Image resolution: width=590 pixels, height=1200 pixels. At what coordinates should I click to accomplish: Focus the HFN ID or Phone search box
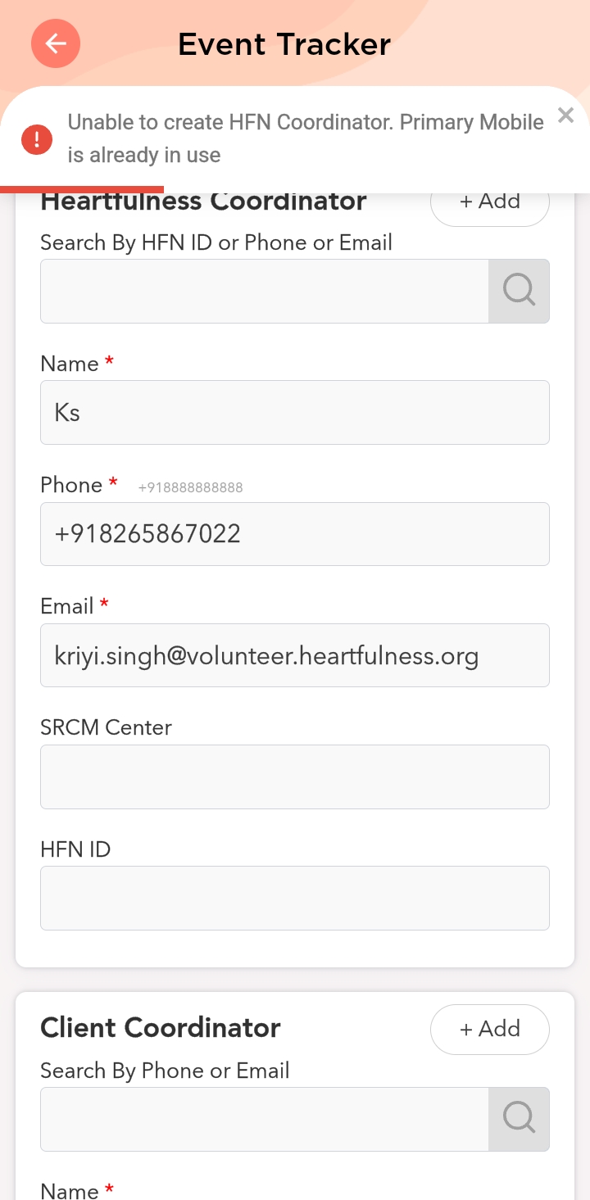(x=264, y=291)
